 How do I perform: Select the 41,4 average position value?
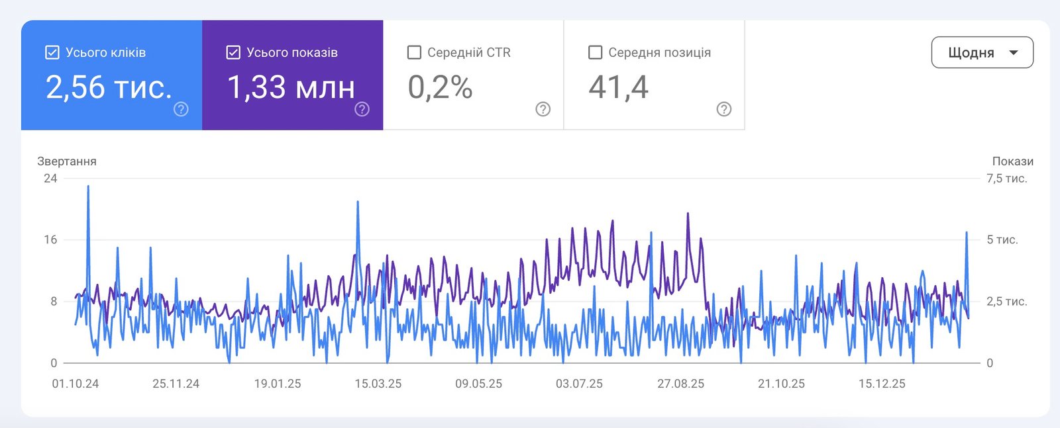coord(618,87)
